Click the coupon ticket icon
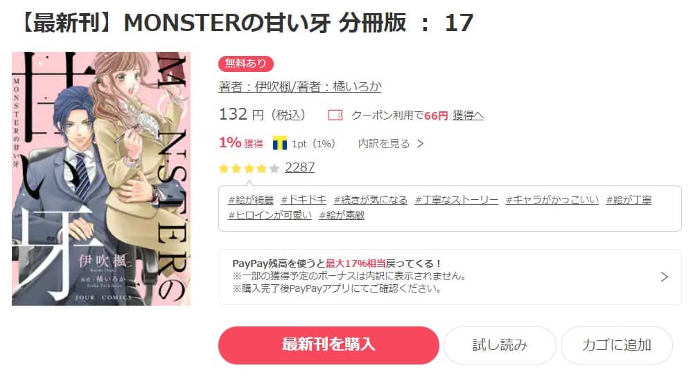Screen dimensions: 693x379 335,115
